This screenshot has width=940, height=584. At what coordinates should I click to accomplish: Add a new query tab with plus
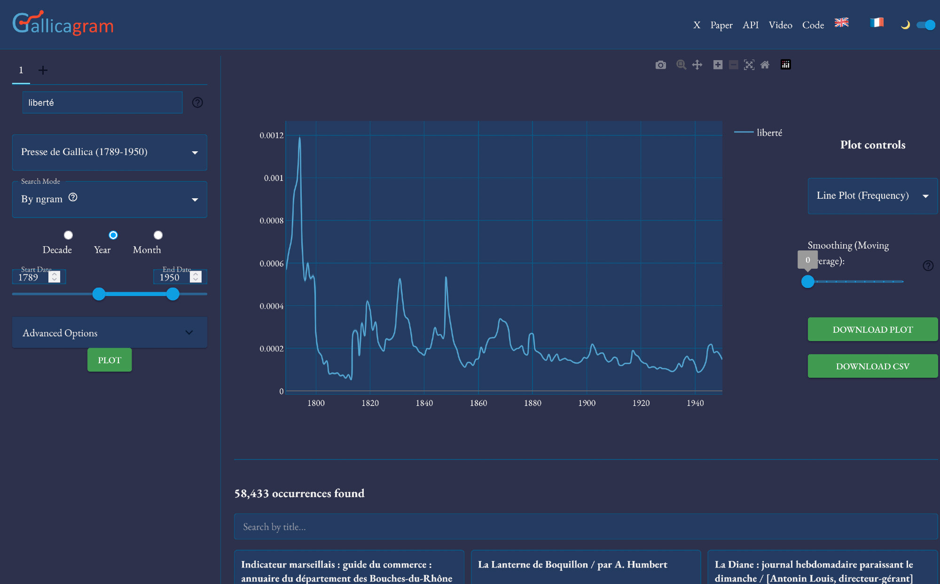pos(43,70)
